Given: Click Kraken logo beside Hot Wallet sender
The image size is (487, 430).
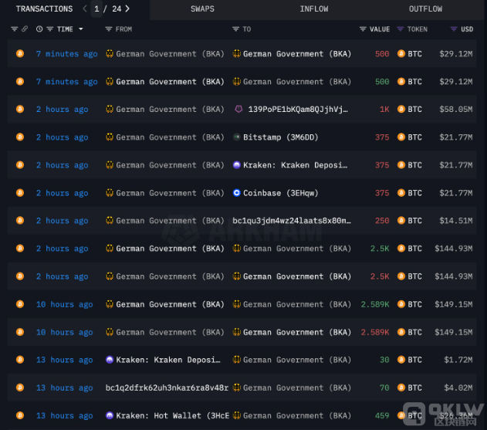Looking at the screenshot, I should tap(110, 415).
